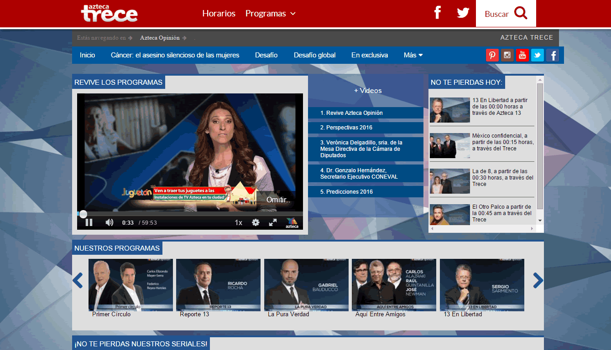Switch video to fullscreen mode

coord(273,222)
